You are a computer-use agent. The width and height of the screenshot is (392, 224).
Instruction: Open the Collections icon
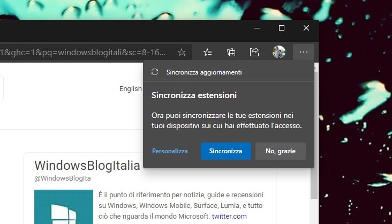tap(231, 53)
